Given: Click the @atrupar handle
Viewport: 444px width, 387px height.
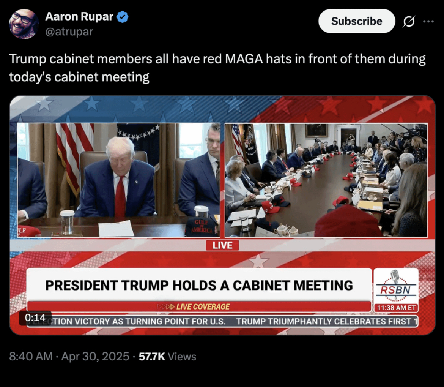Looking at the screenshot, I should click(69, 32).
